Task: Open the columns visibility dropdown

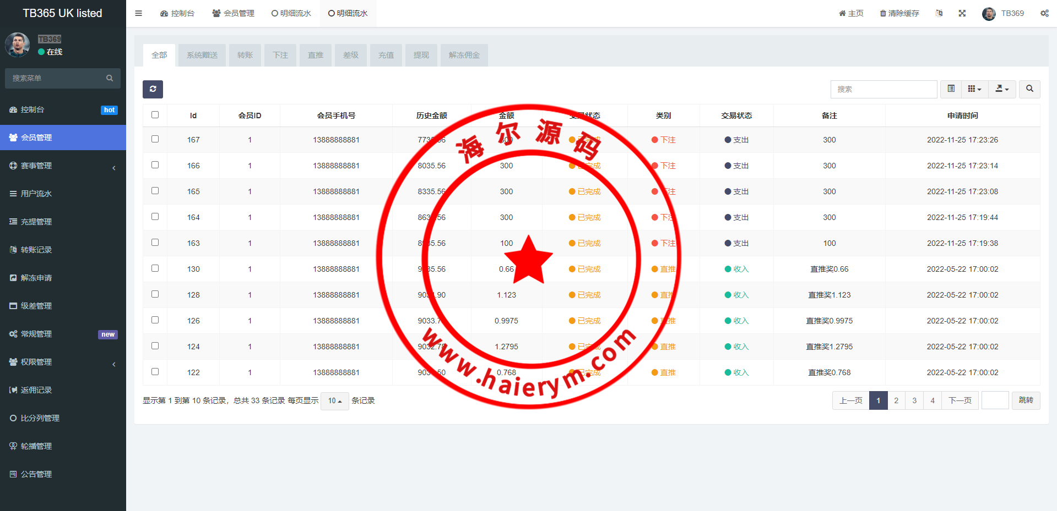Action: (974, 89)
